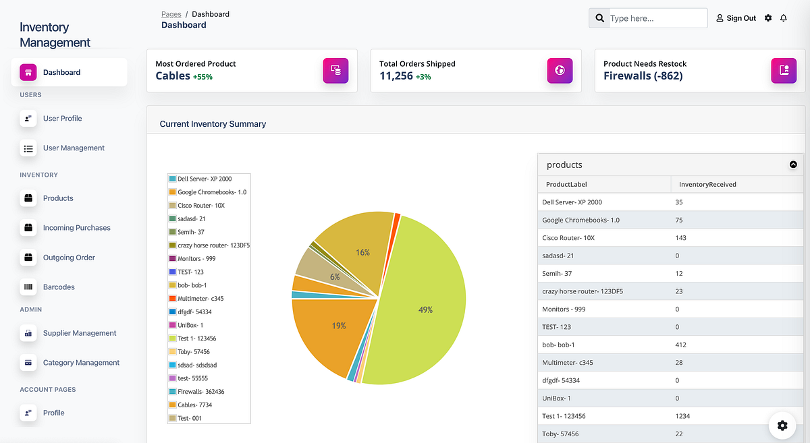Click the Products inventory icon
Screen dimensions: 810x443
(28, 198)
